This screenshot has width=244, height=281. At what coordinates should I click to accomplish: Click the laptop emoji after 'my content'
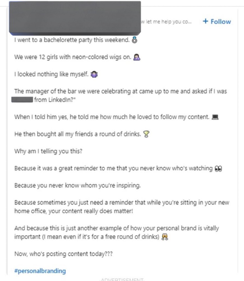pos(215,117)
